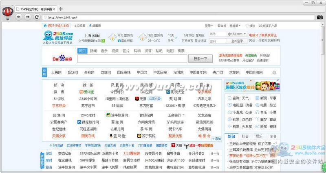Image resolution: width=326 pixels, height=173 pixels.
Task: Select the 新闻 search tab
Action: click(x=93, y=51)
